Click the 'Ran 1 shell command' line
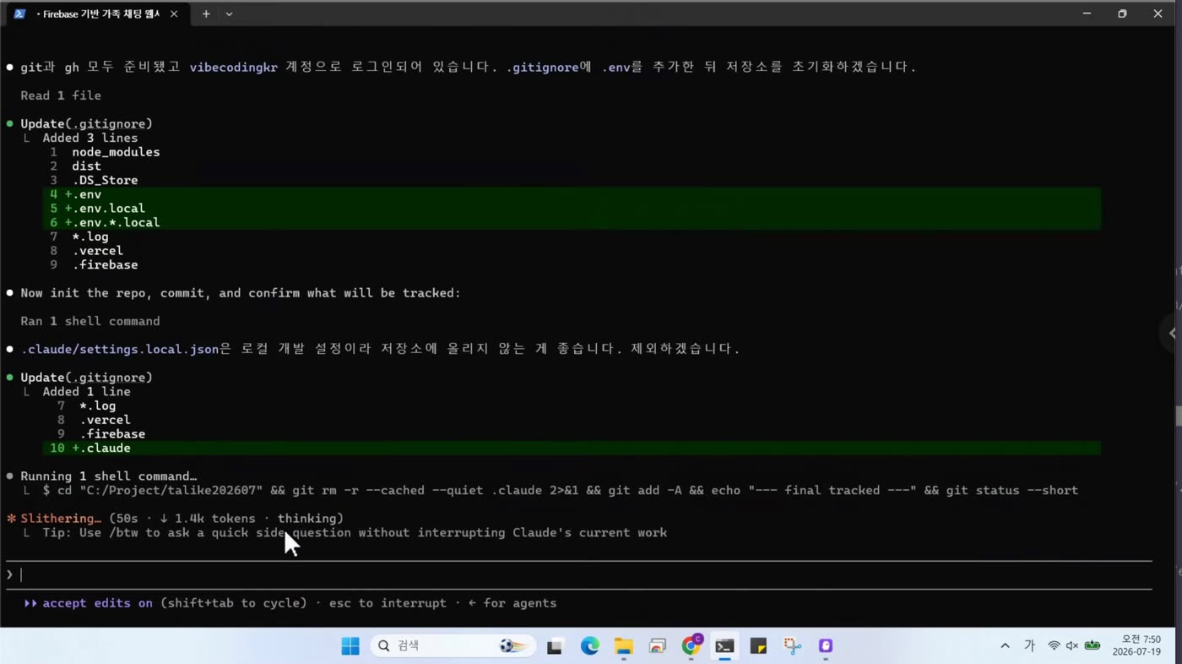 tap(90, 321)
